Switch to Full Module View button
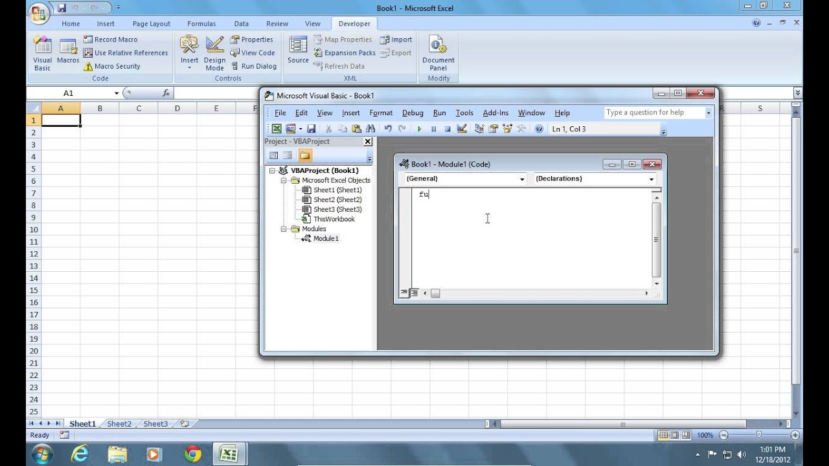This screenshot has height=466, width=829. [414, 293]
